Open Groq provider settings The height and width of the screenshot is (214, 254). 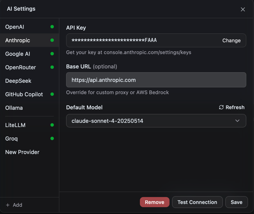click(30, 138)
